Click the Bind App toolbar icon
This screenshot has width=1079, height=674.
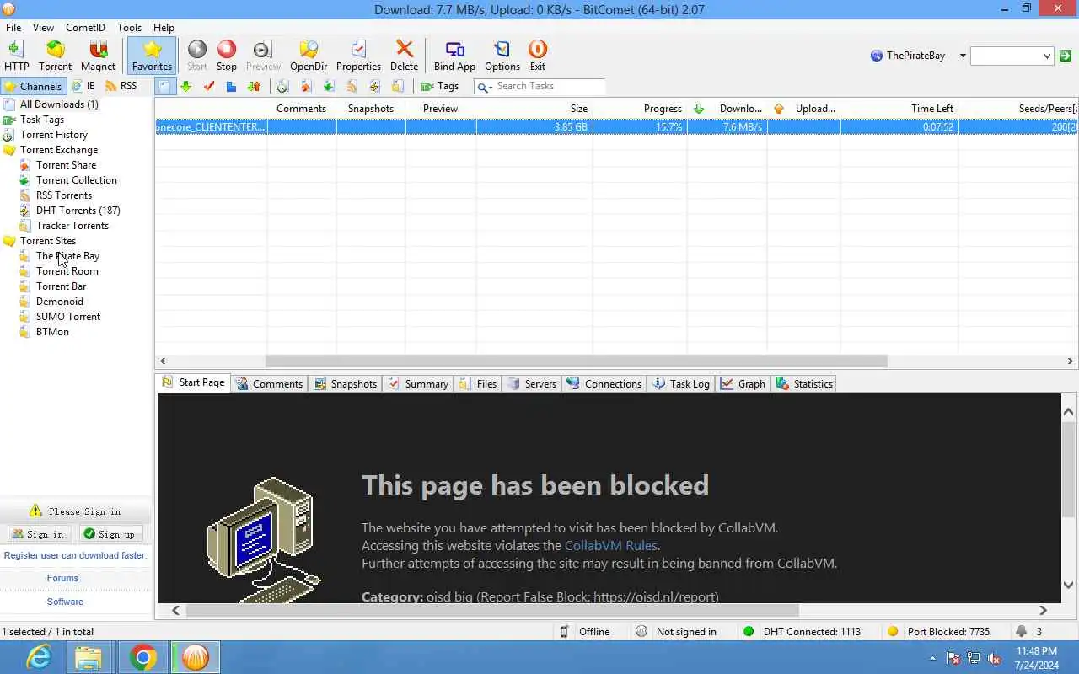click(454, 56)
